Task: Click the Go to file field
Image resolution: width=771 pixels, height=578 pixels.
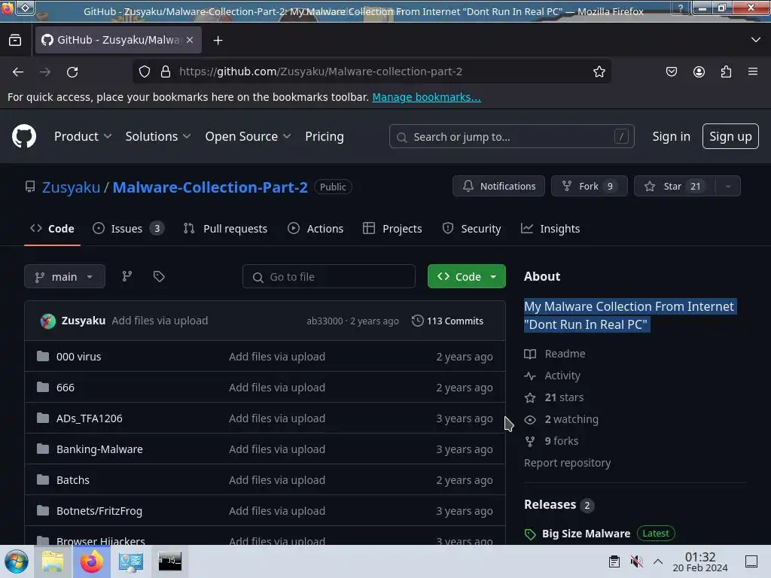Action: (x=328, y=277)
